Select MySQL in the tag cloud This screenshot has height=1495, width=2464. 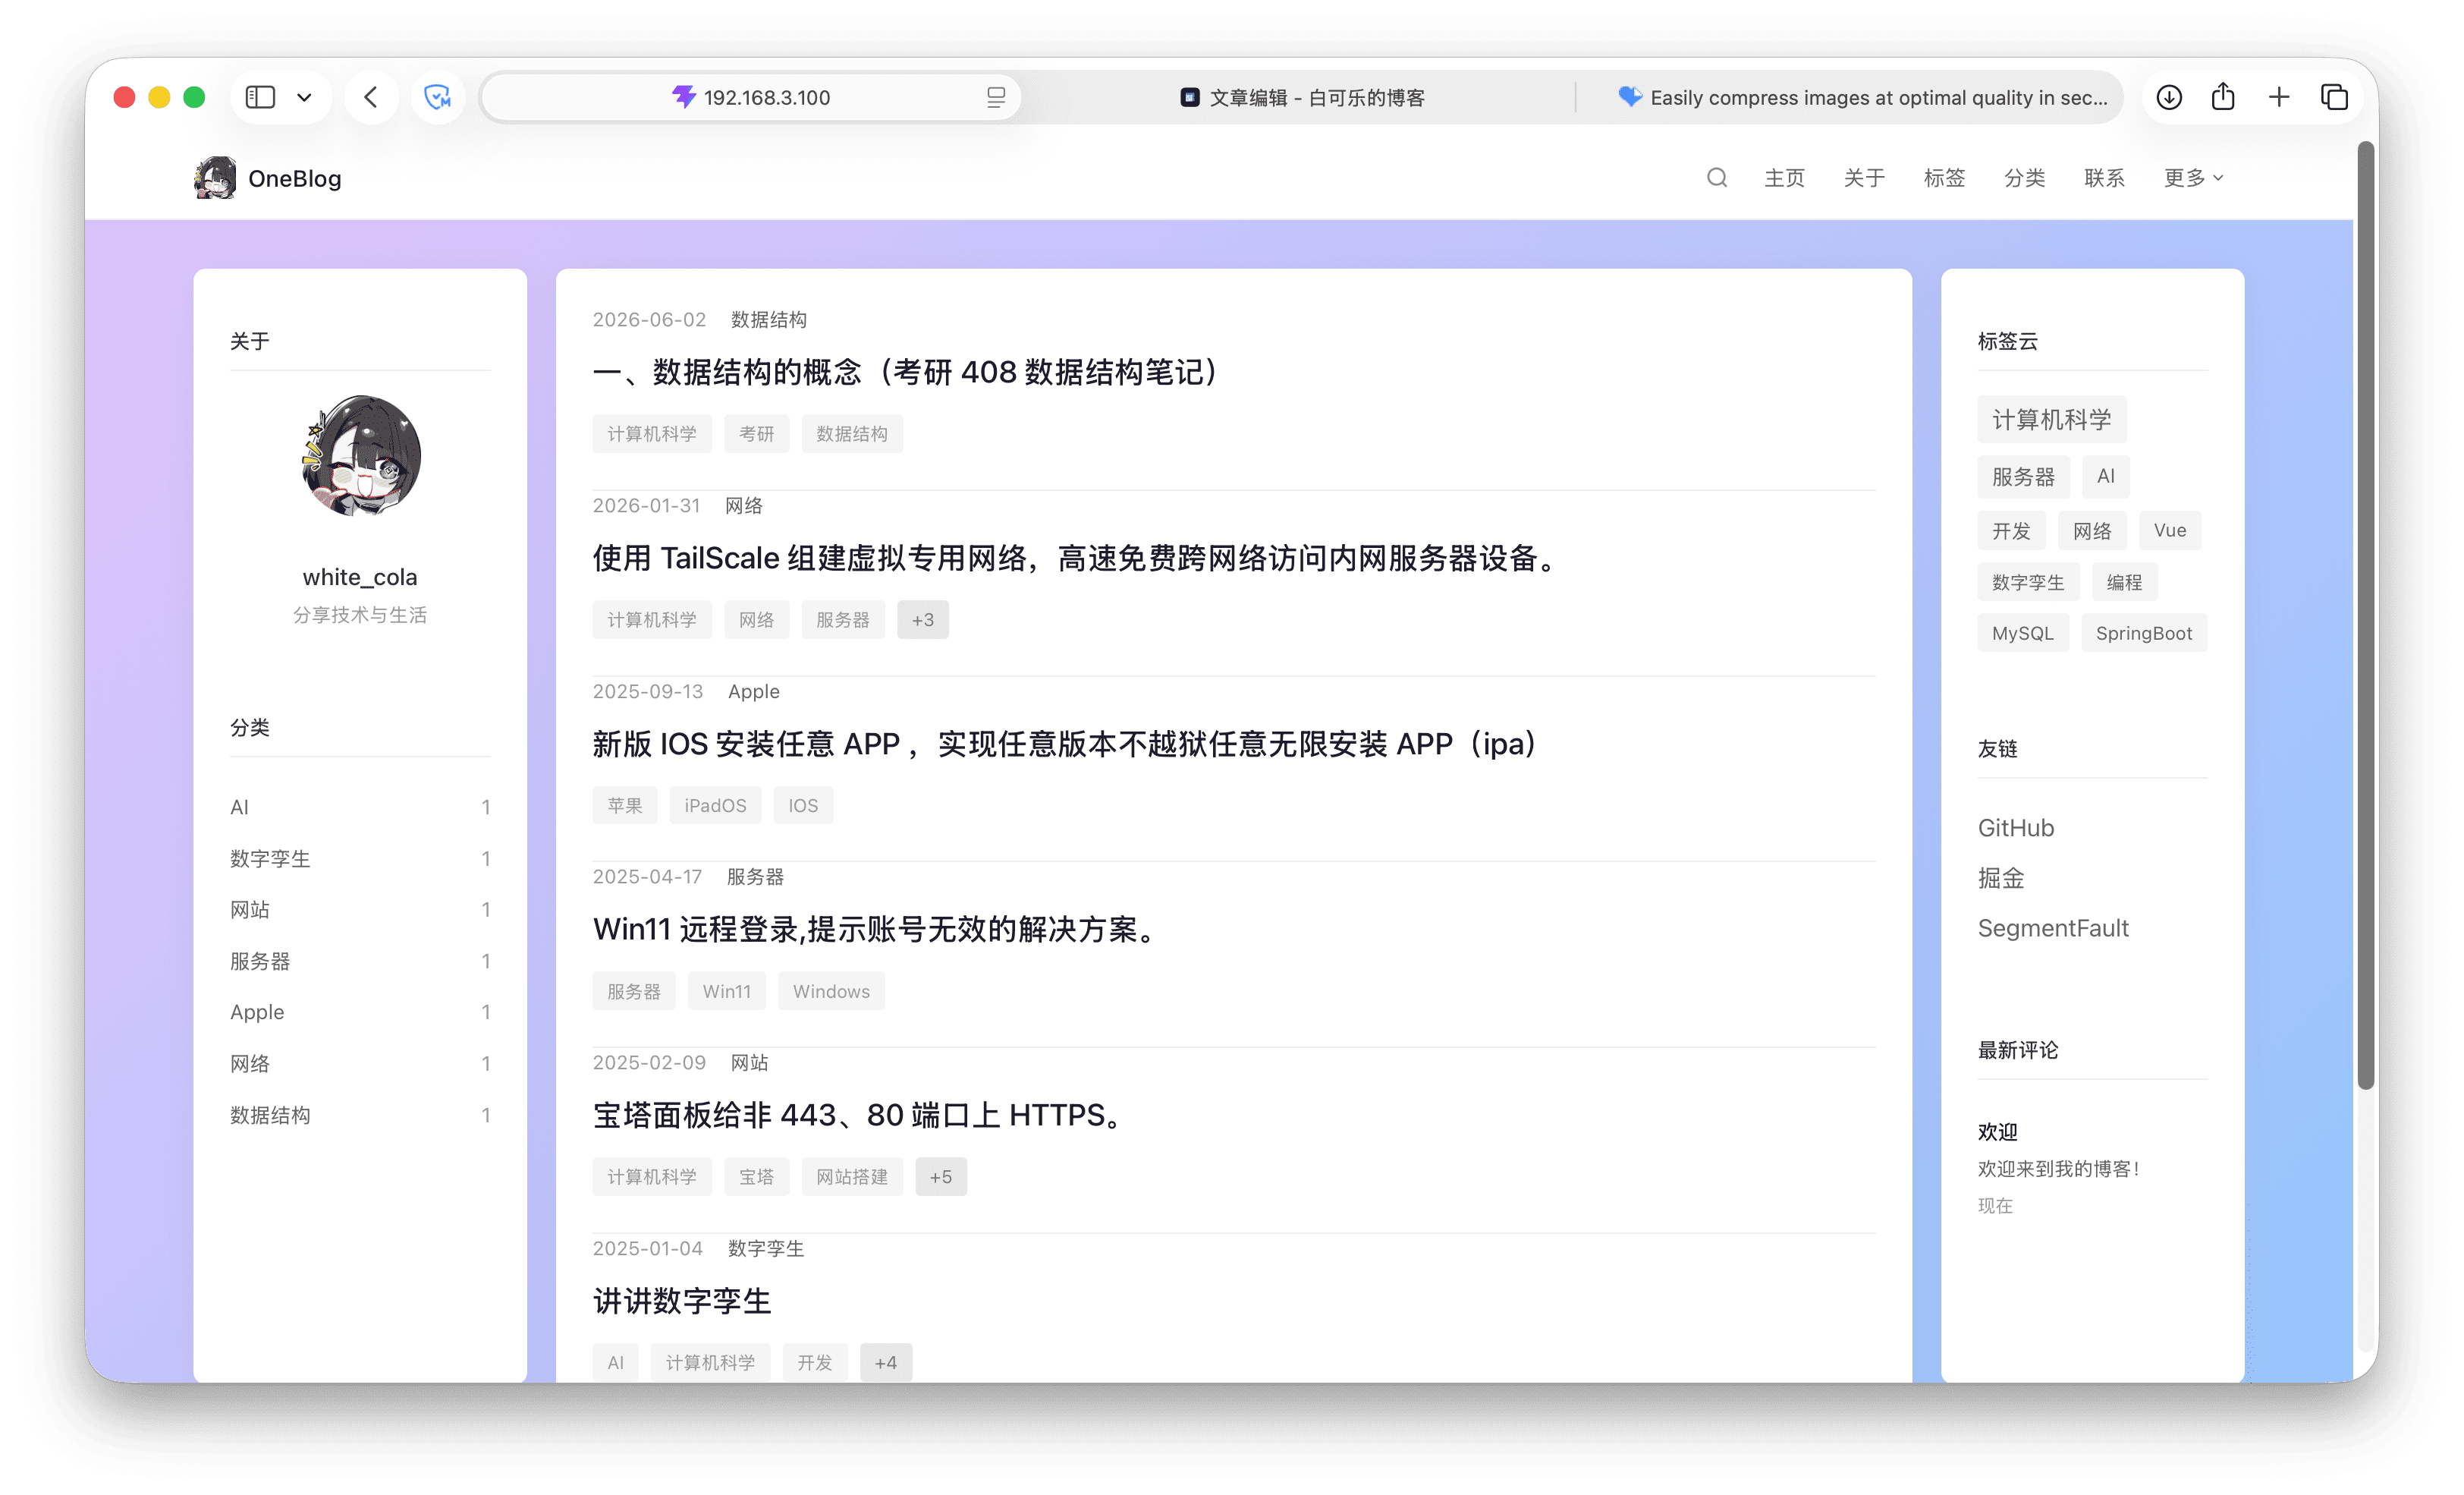coord(2023,634)
